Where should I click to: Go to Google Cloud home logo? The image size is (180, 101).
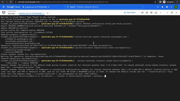click(13, 7)
